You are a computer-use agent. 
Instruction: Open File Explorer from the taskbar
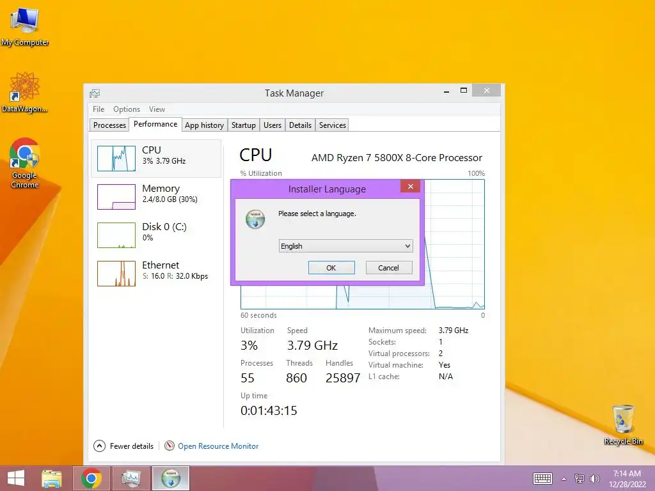tap(51, 478)
